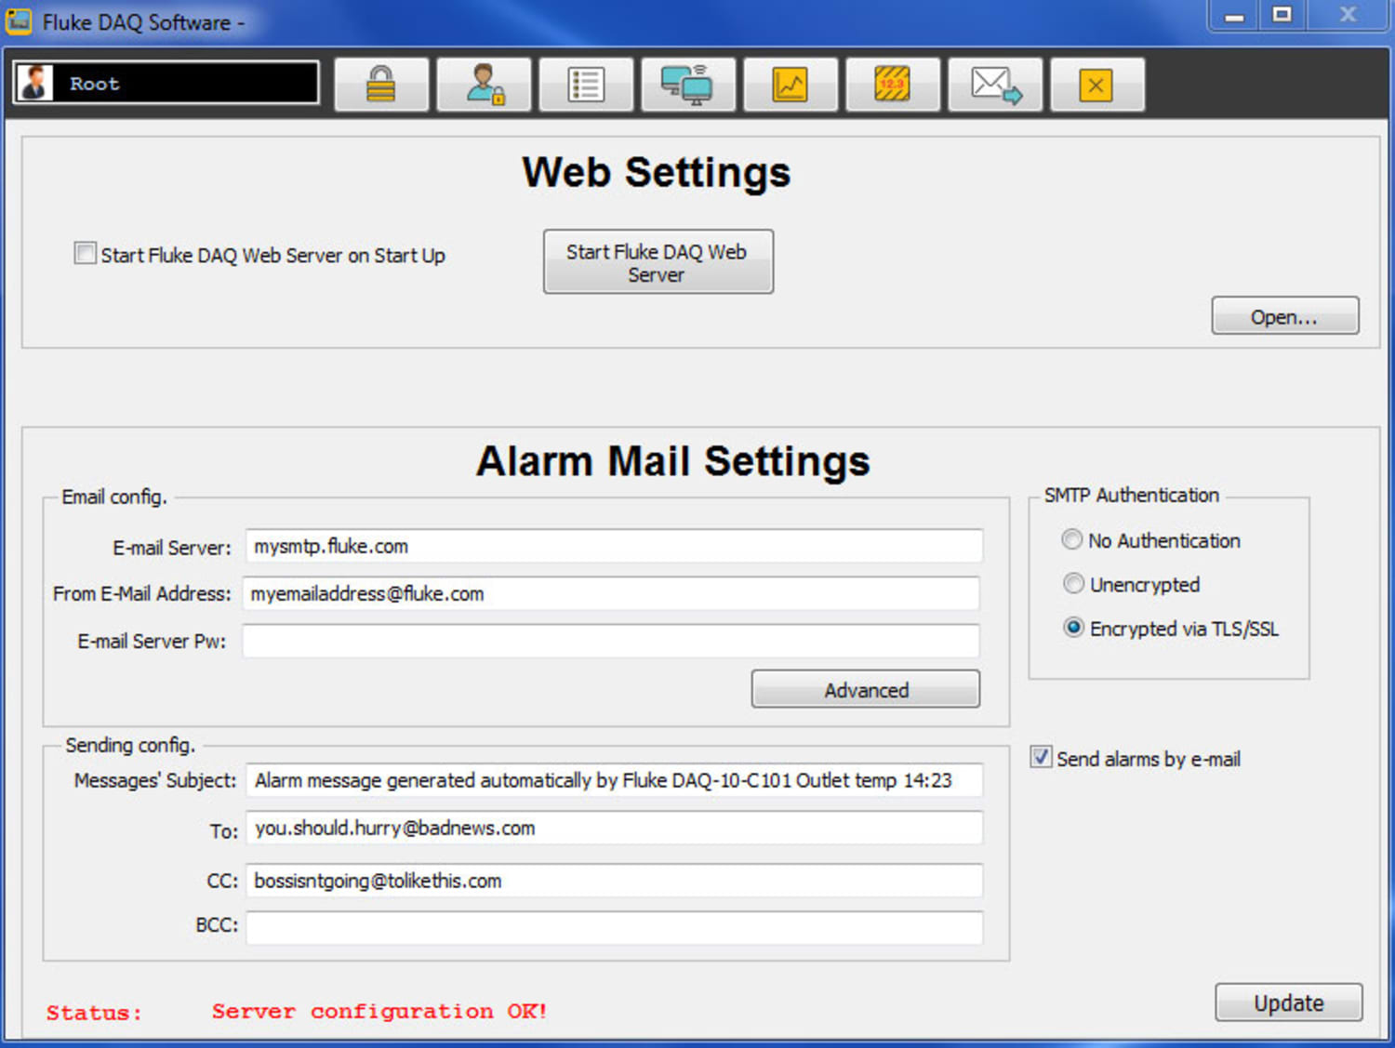
Task: Click the Open button in Web Settings
Action: pos(1284,316)
